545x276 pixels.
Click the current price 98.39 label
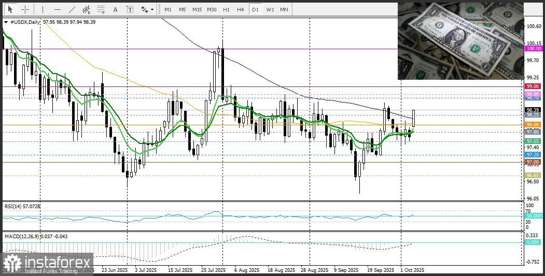click(x=534, y=110)
